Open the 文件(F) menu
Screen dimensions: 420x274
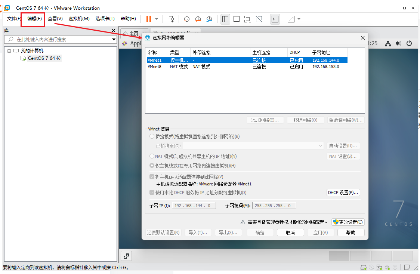coord(14,18)
